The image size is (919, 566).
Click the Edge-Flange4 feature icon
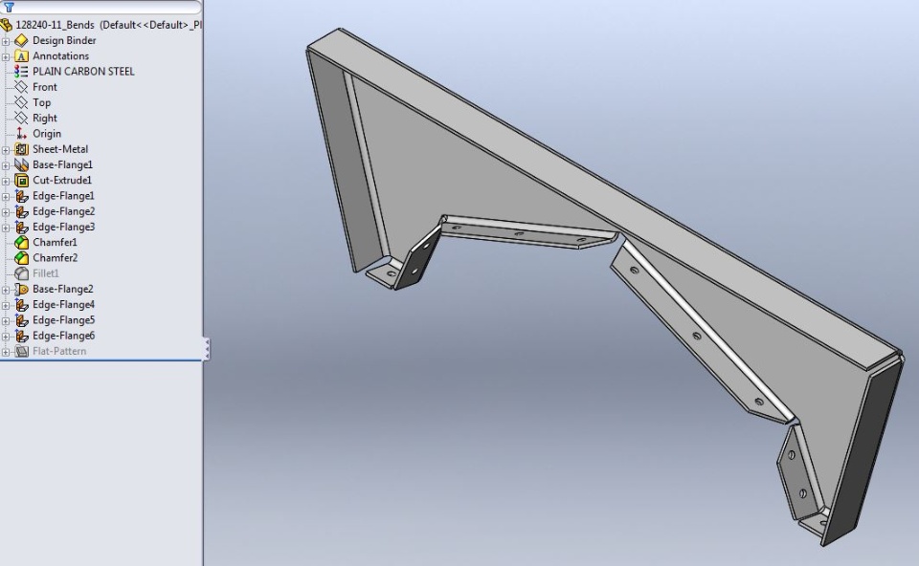click(x=21, y=305)
